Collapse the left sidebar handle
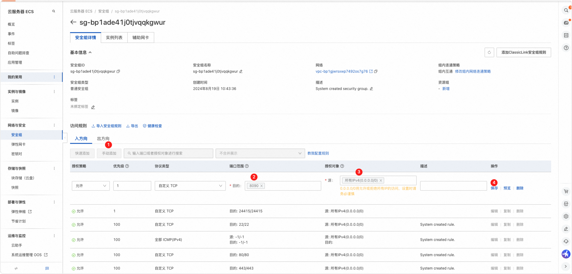This screenshot has height=274, width=572. pyautogui.click(x=65, y=138)
